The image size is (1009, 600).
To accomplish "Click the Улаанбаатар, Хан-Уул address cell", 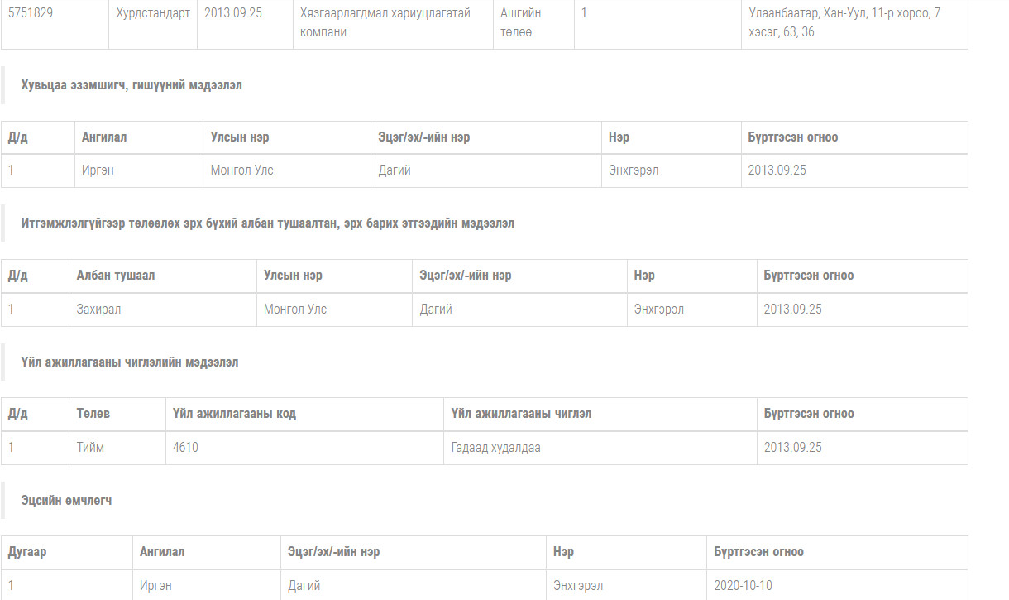I will [844, 22].
